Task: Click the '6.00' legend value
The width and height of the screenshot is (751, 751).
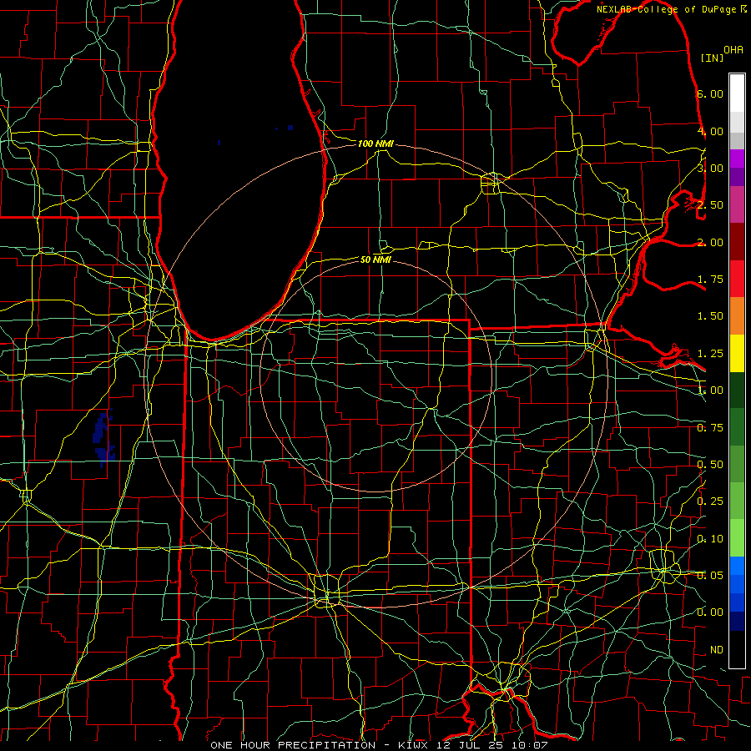Action: (710, 93)
